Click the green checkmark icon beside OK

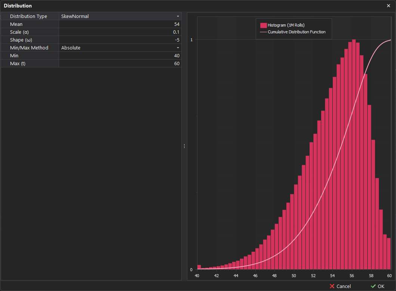point(373,287)
